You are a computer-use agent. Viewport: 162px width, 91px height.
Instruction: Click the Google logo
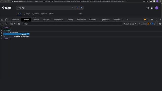(x=7, y=8)
